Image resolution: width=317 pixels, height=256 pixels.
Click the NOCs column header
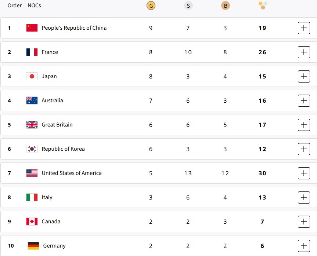tap(35, 6)
